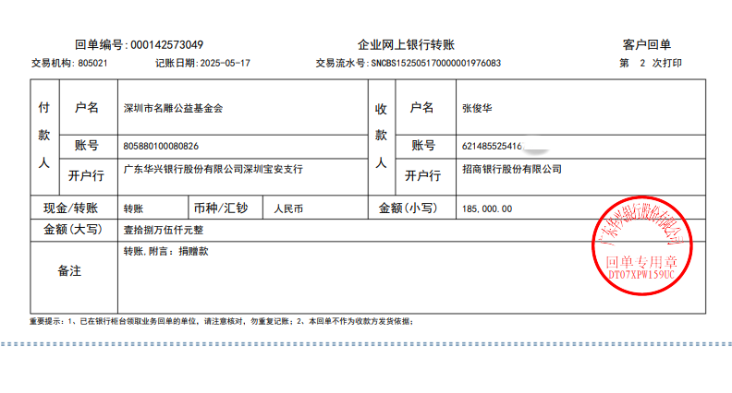Click the payer 开户行 label

click(x=86, y=176)
